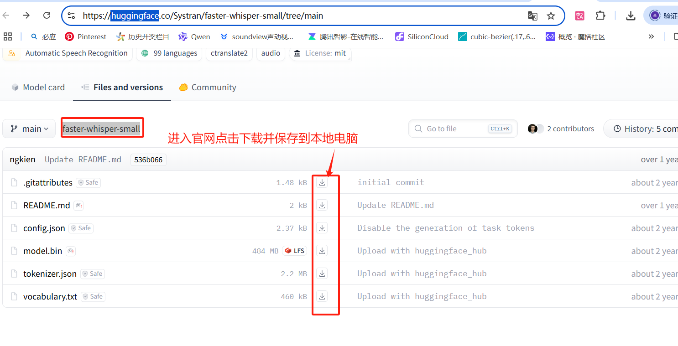678x346 pixels.
Task: Open the model.bin file
Action: 42,251
